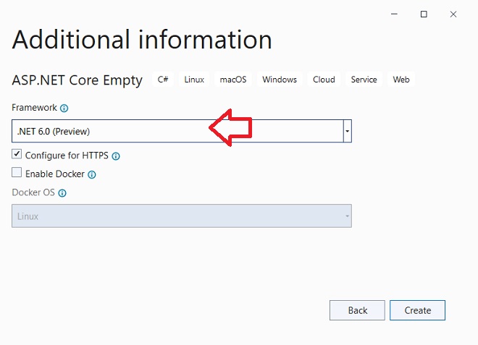Click the macOS tag
This screenshot has height=345, width=478.
pos(233,80)
